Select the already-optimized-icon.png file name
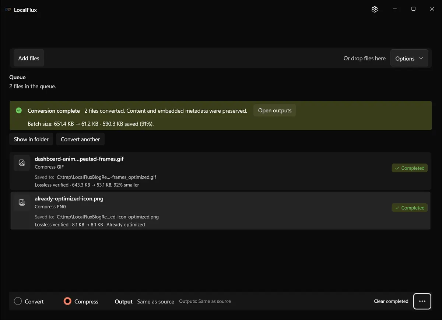 tap(69, 198)
